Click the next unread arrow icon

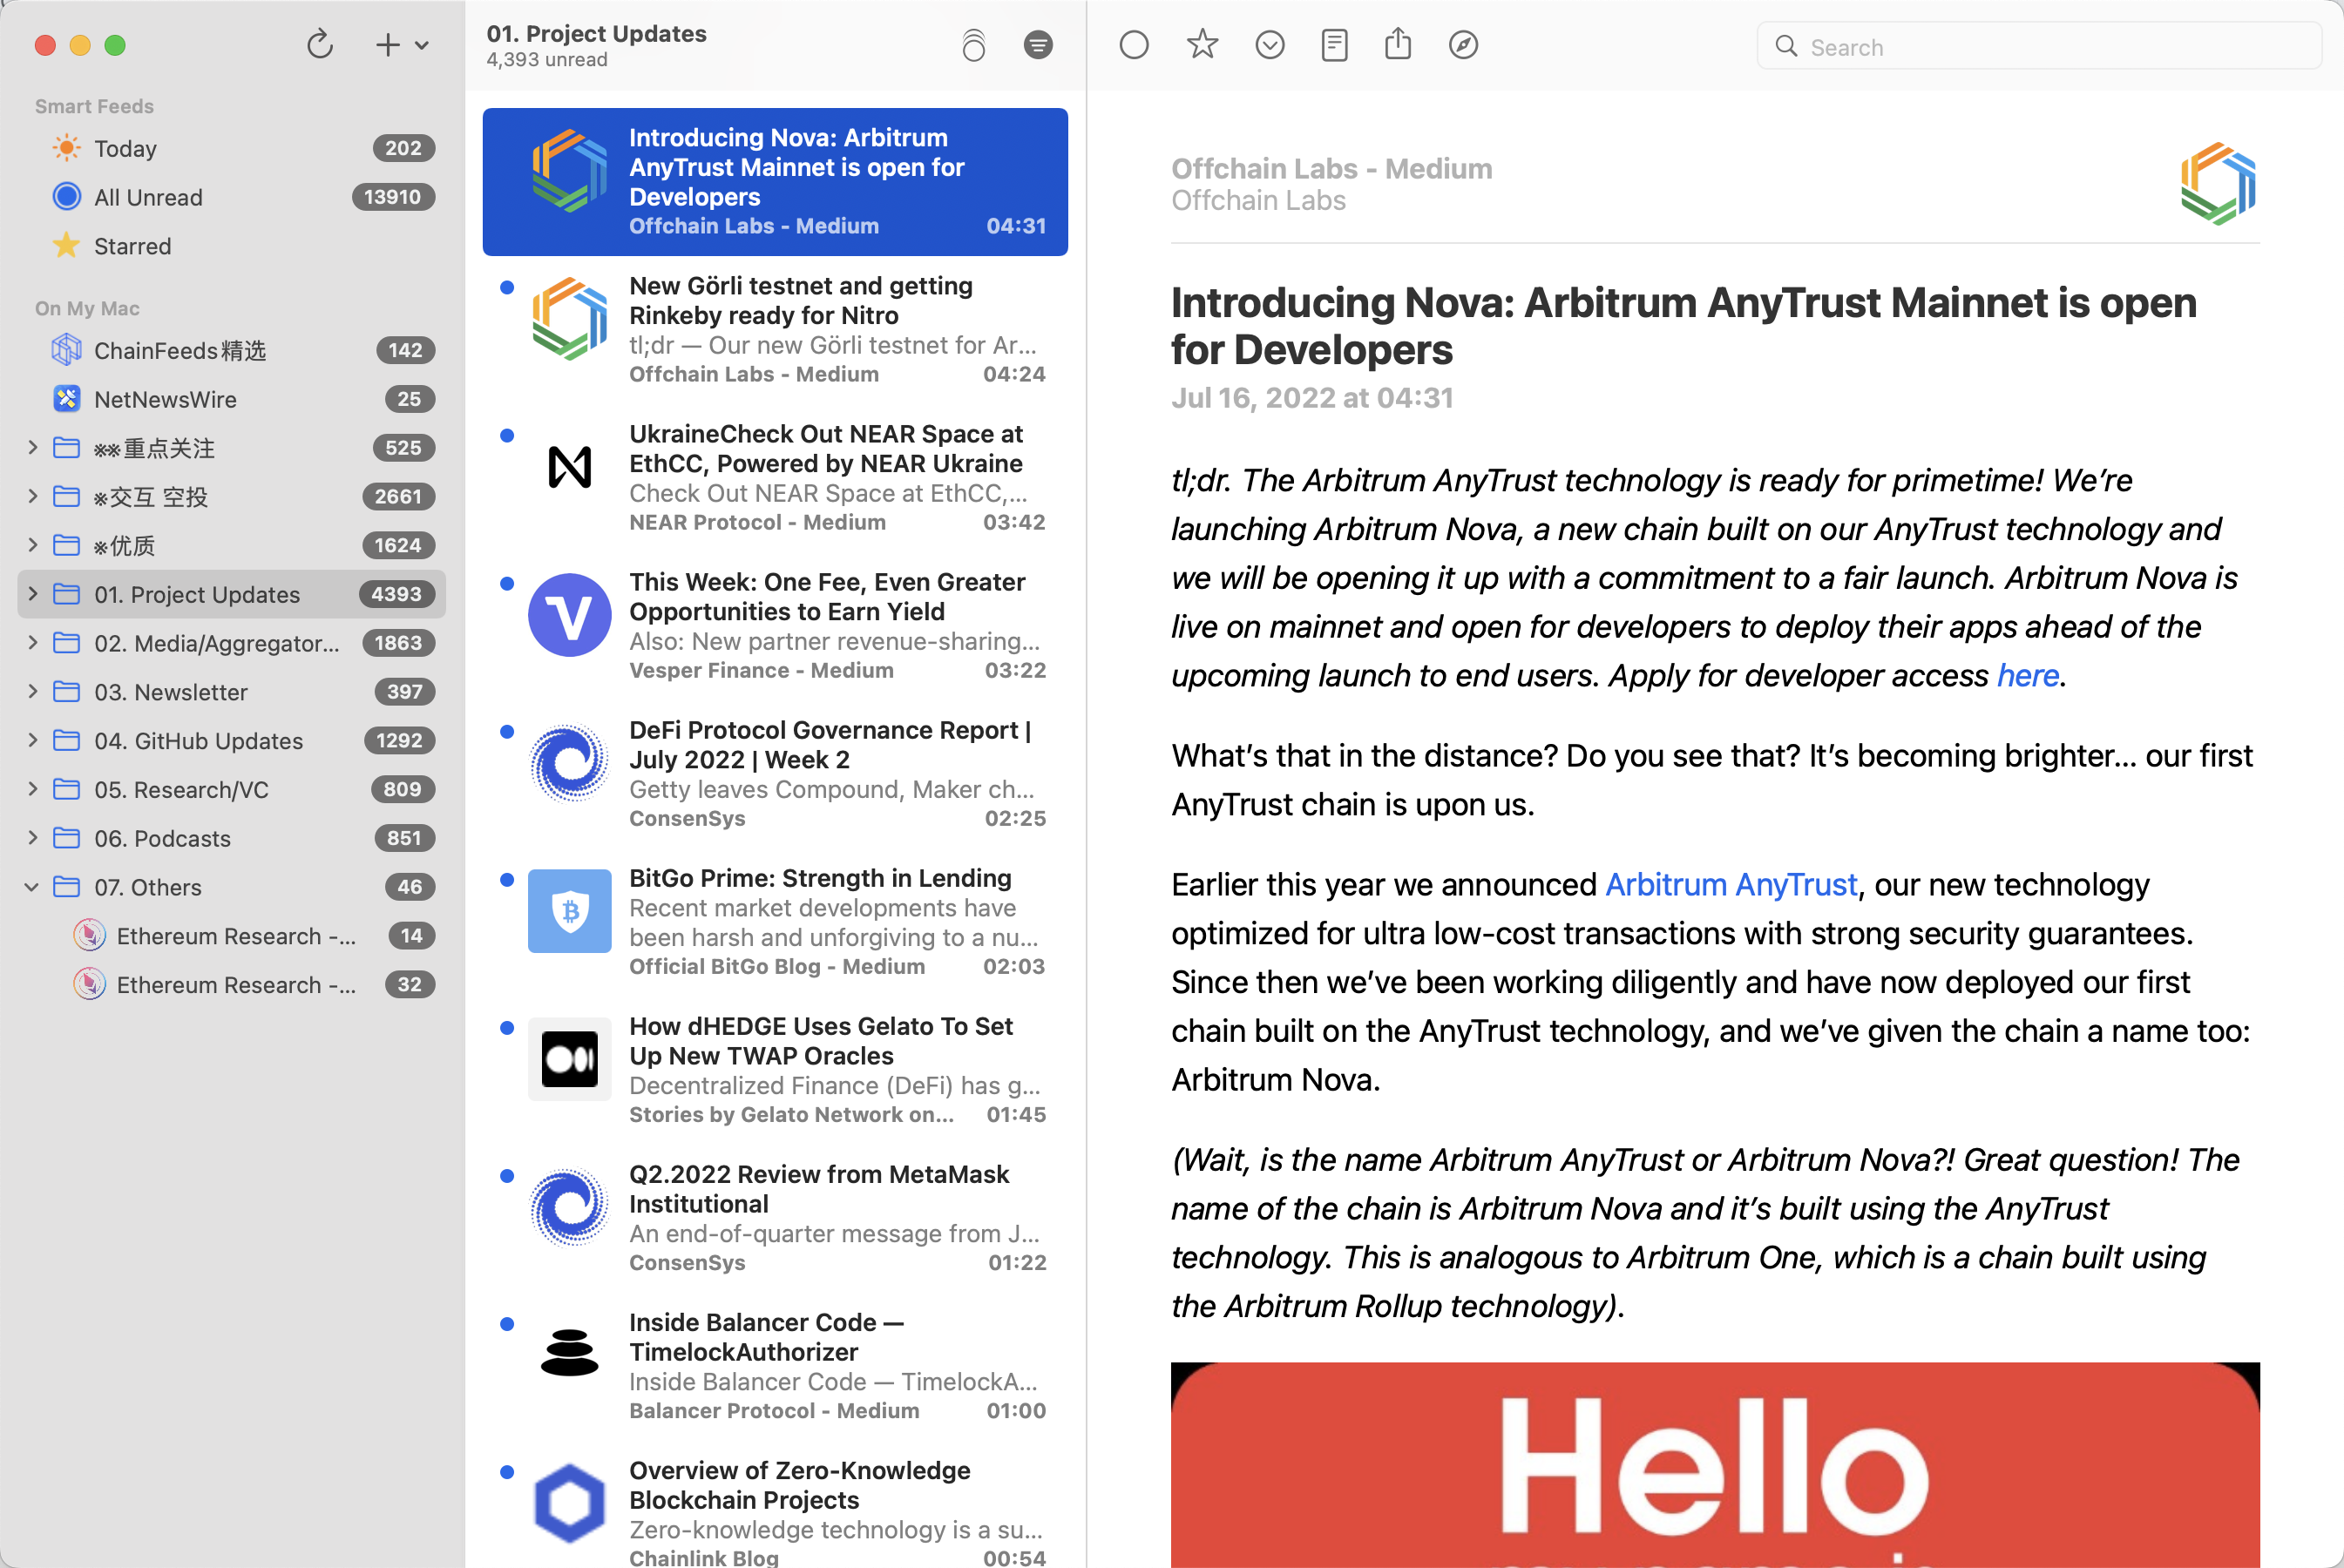1269,45
